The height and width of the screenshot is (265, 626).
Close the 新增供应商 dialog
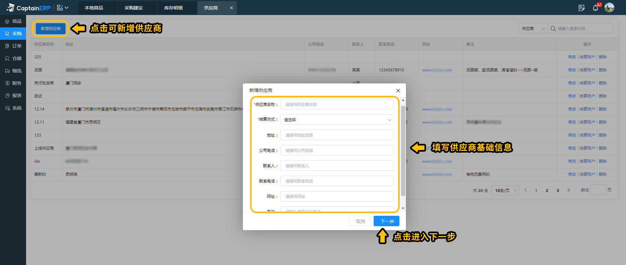398,91
